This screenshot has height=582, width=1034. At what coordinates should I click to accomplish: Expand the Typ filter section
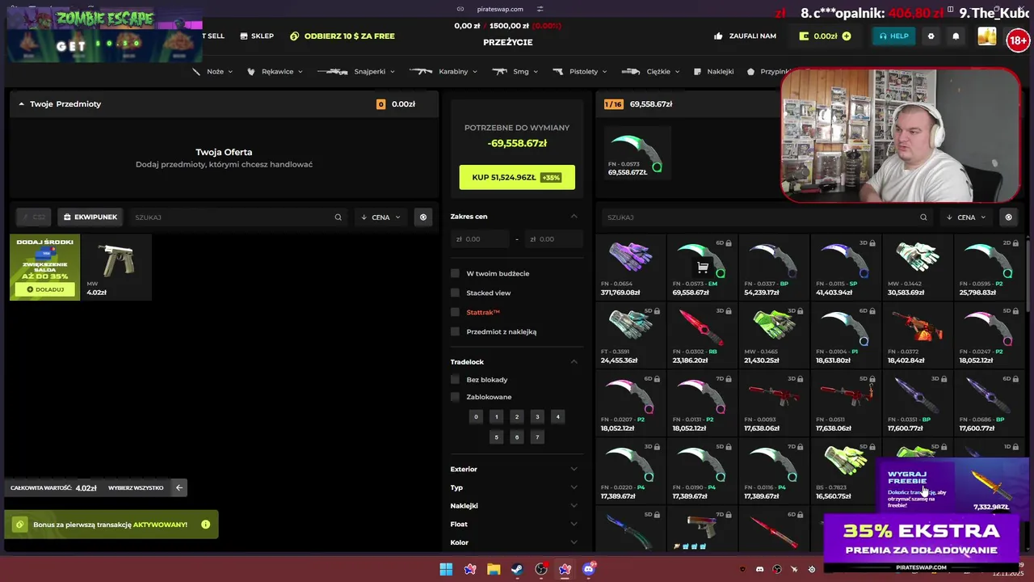coord(517,487)
